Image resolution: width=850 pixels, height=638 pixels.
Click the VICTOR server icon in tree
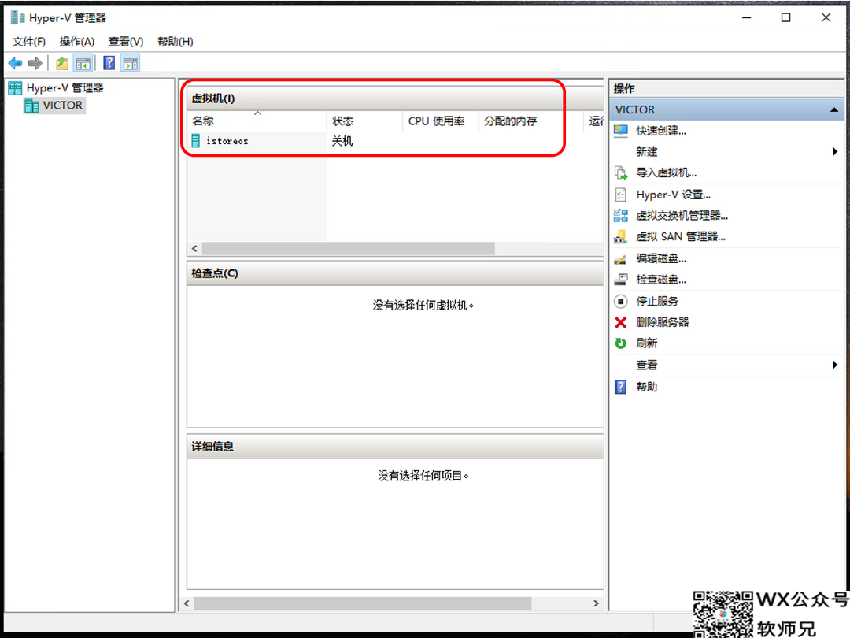[31, 106]
